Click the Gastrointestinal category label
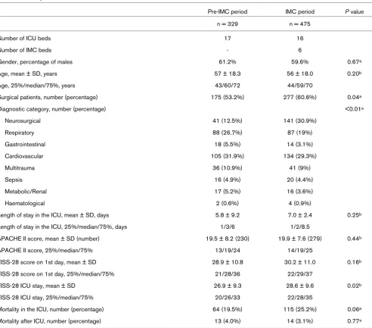Screen dimensions: 372x328 [25, 144]
